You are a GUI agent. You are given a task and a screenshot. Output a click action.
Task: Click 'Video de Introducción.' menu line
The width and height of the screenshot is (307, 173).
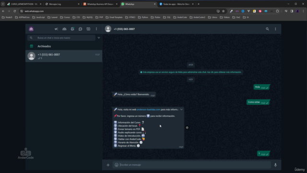coord(130,136)
